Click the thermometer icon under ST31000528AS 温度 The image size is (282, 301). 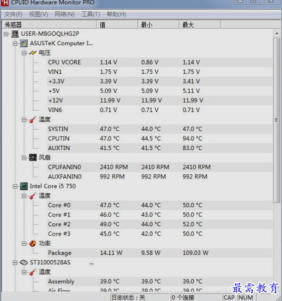pos(33,272)
